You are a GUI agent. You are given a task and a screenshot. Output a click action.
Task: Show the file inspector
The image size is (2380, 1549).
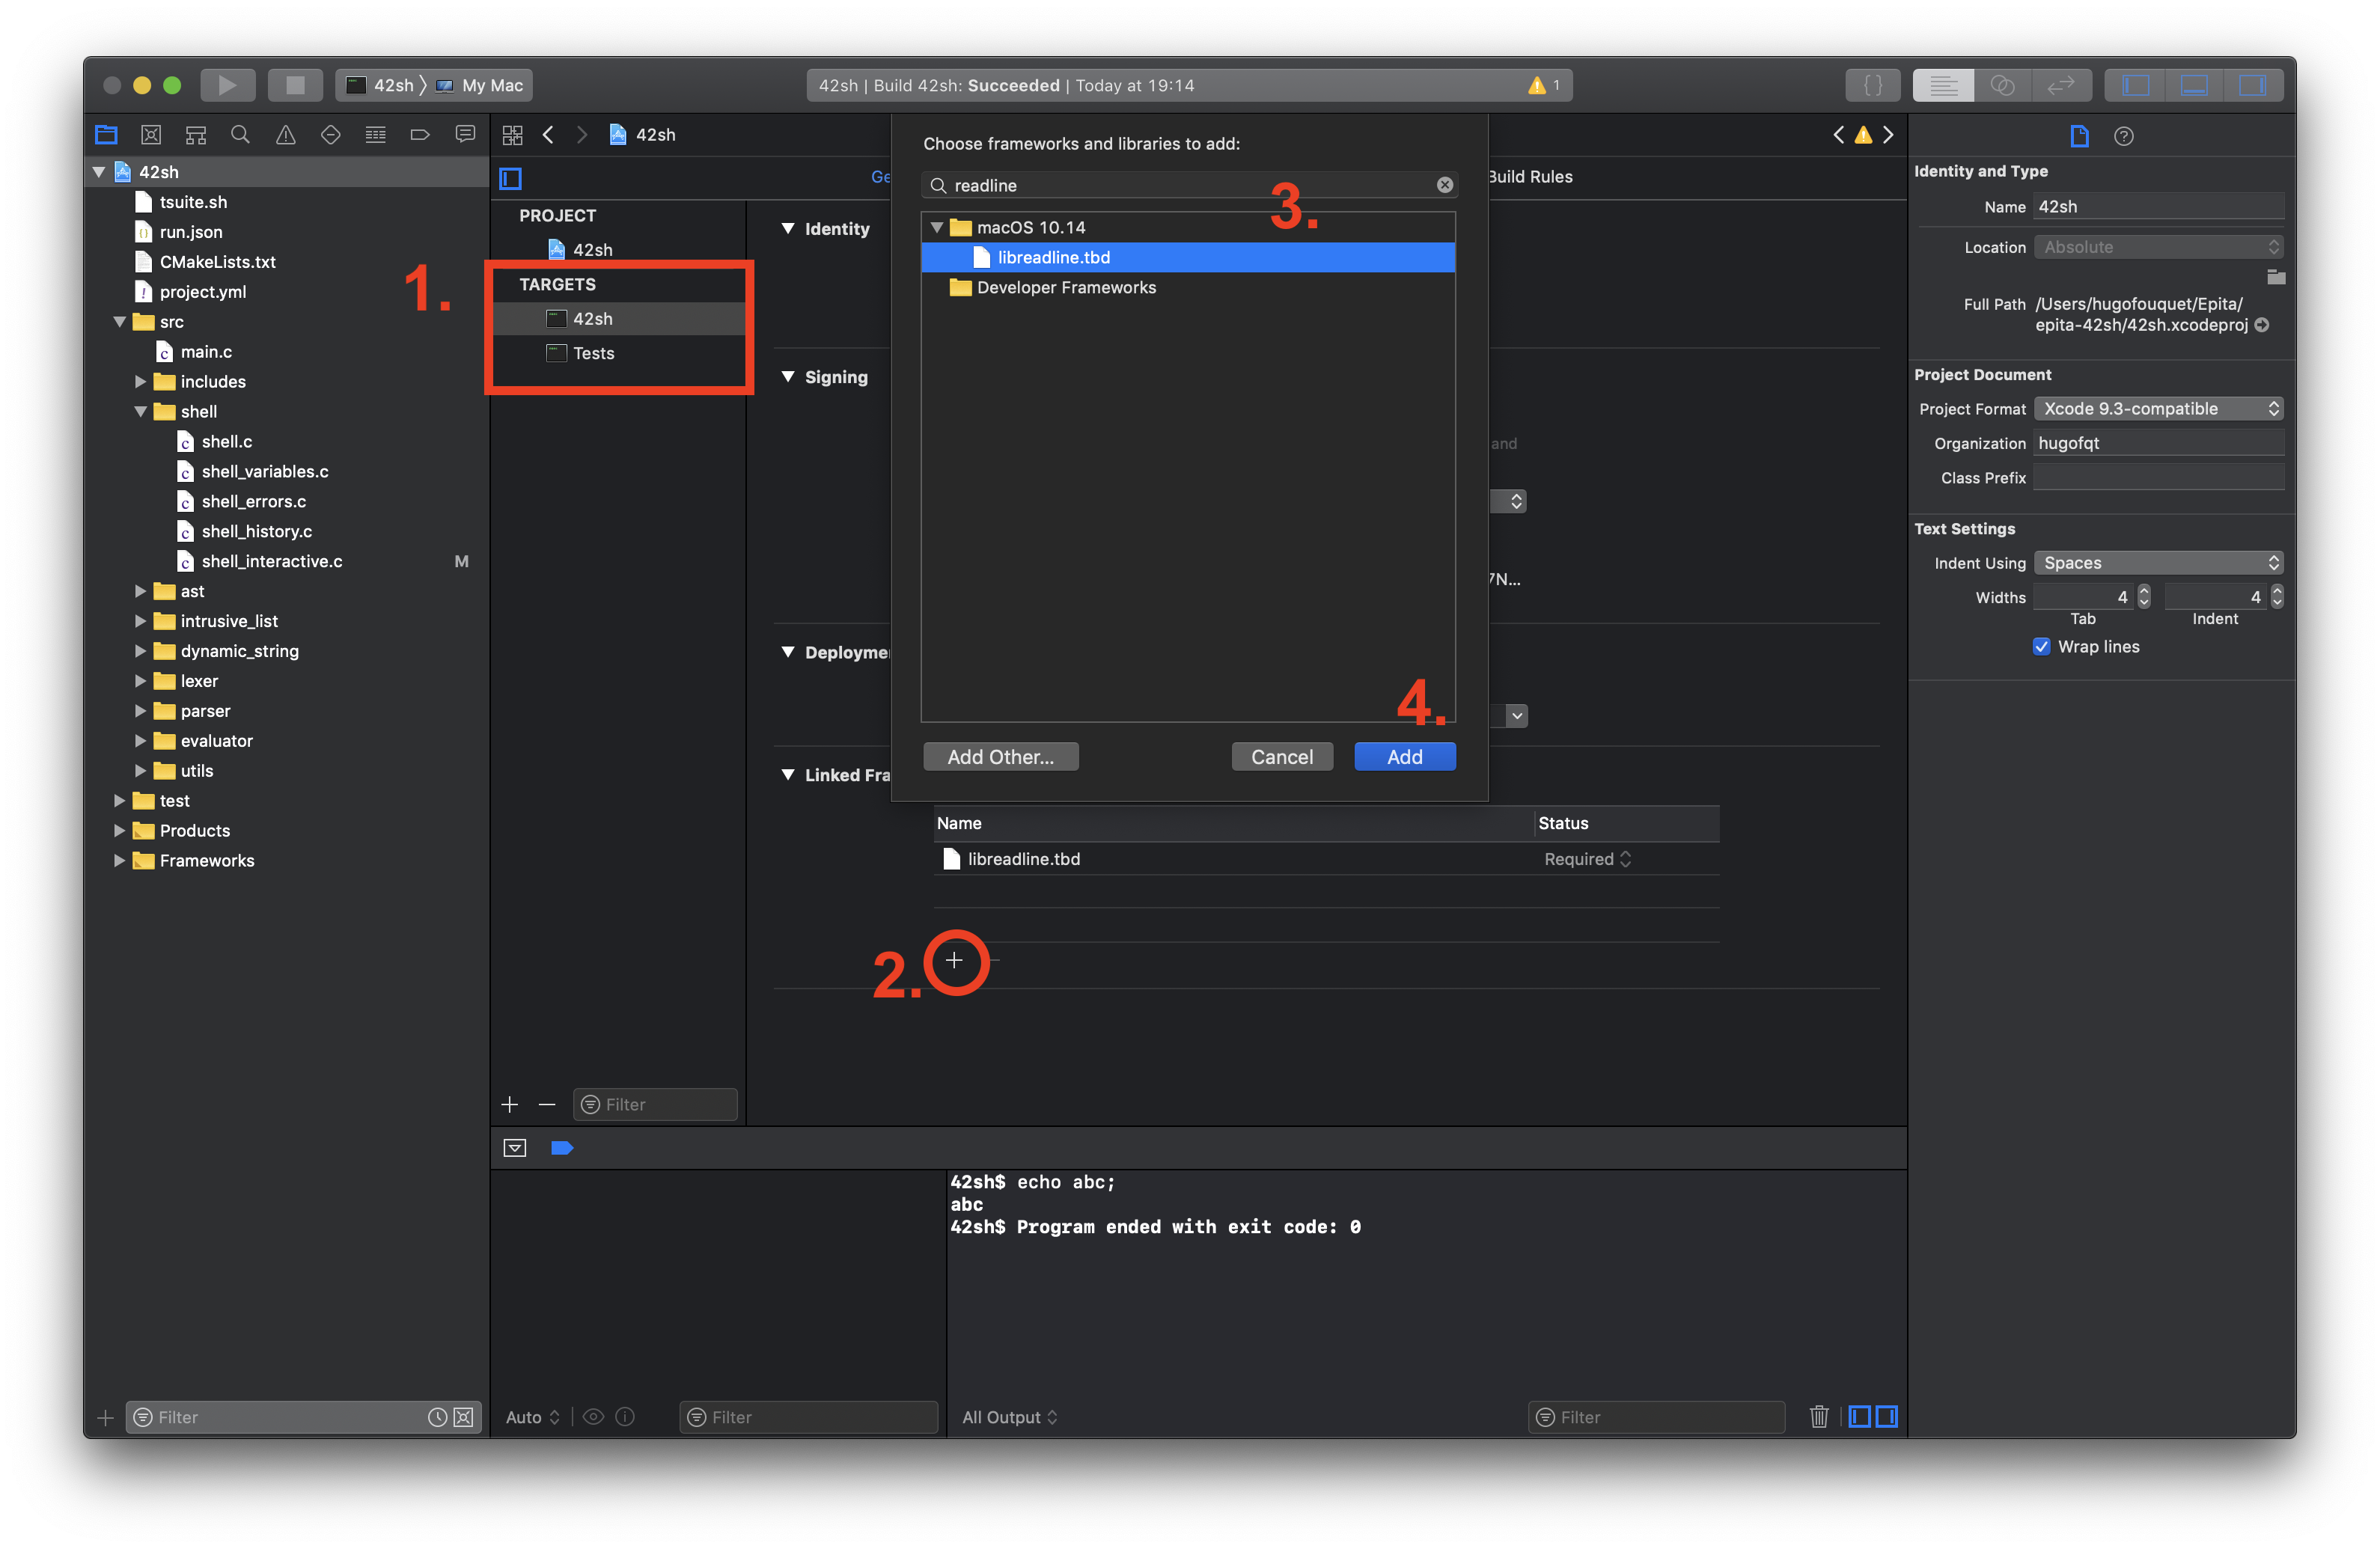[2079, 136]
